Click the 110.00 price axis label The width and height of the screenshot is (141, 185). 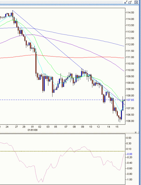coord(130,70)
